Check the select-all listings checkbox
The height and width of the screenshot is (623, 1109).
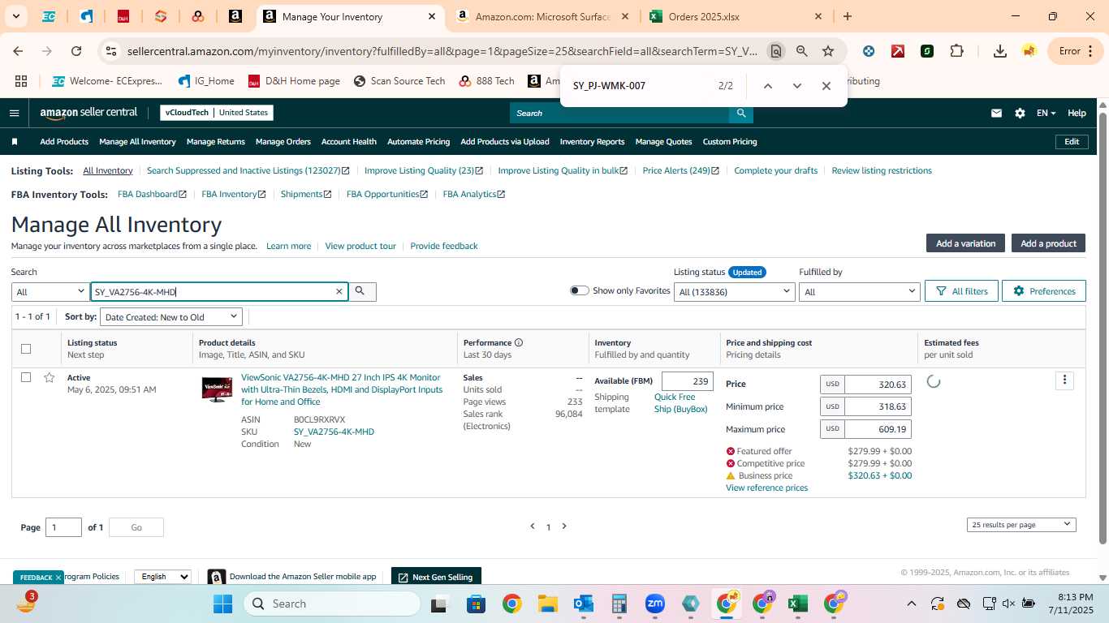(26, 349)
